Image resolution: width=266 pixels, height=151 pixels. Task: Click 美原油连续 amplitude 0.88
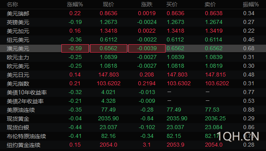click(249, 110)
